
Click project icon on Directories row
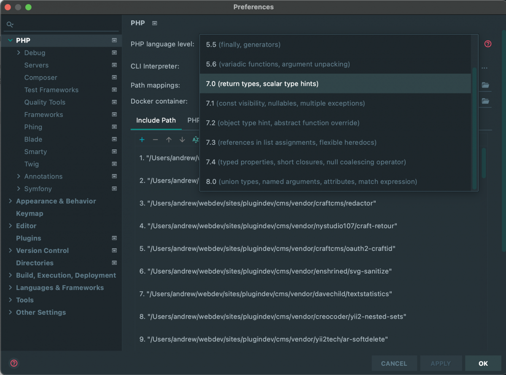pos(114,263)
